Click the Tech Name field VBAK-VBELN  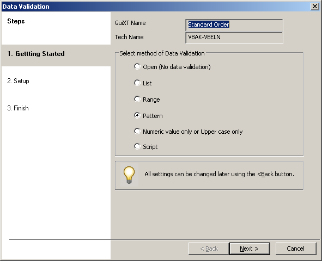click(234, 38)
